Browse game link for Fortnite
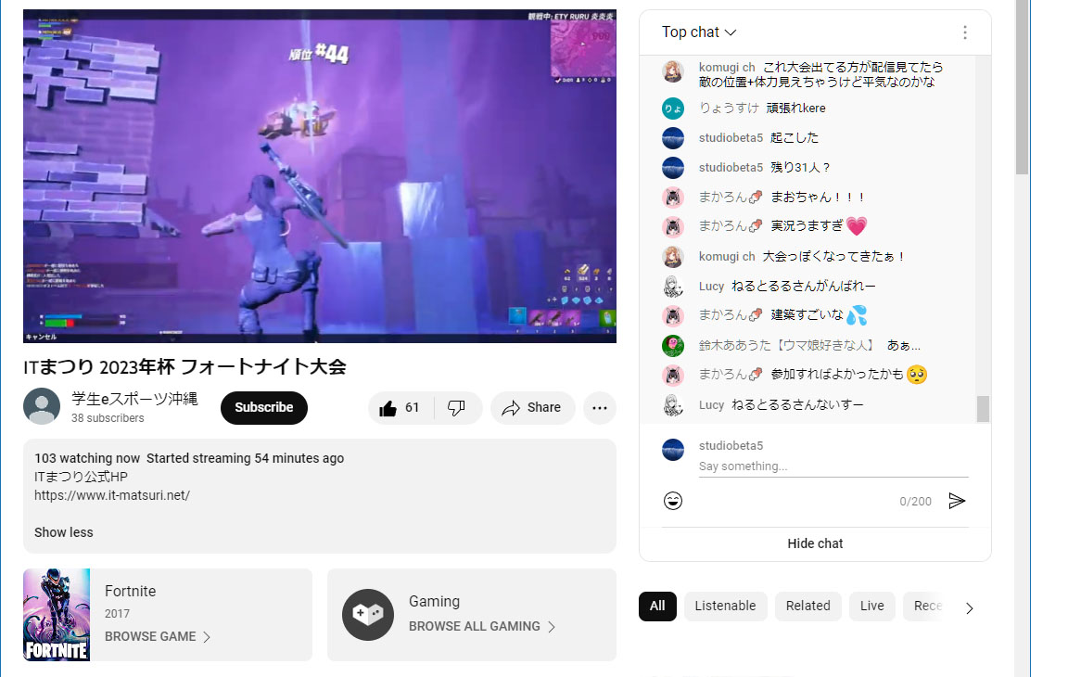1068x677 pixels. [158, 636]
